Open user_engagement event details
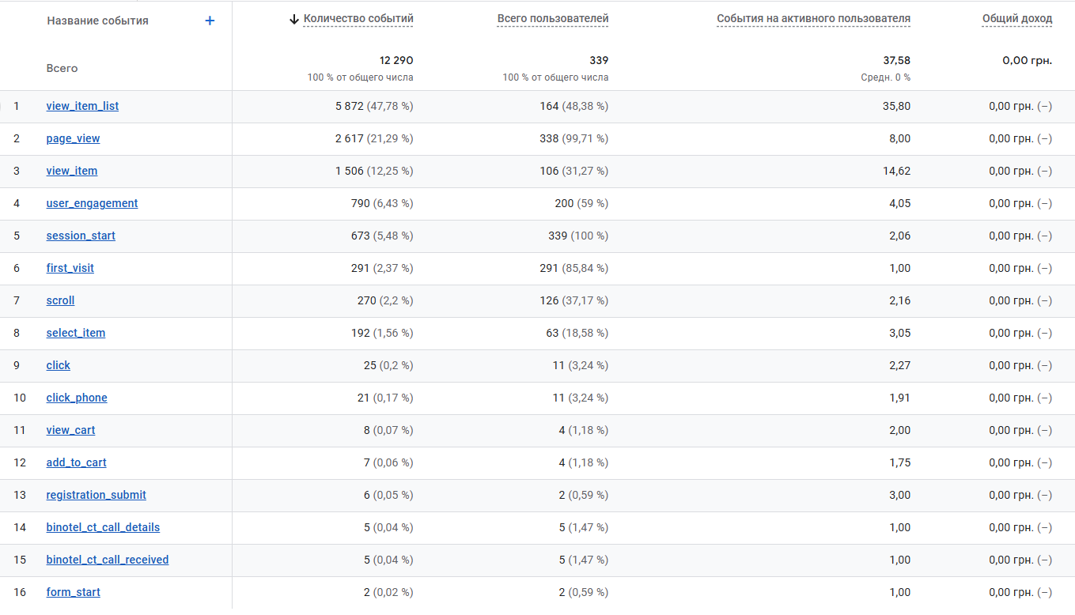Image resolution: width=1075 pixels, height=615 pixels. (92, 203)
